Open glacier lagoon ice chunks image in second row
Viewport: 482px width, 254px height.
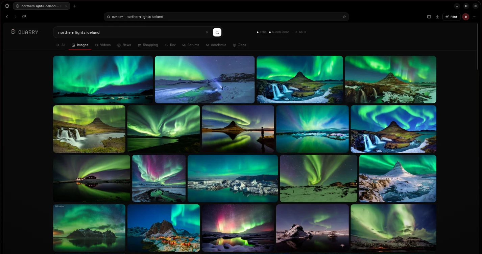[x=312, y=129]
